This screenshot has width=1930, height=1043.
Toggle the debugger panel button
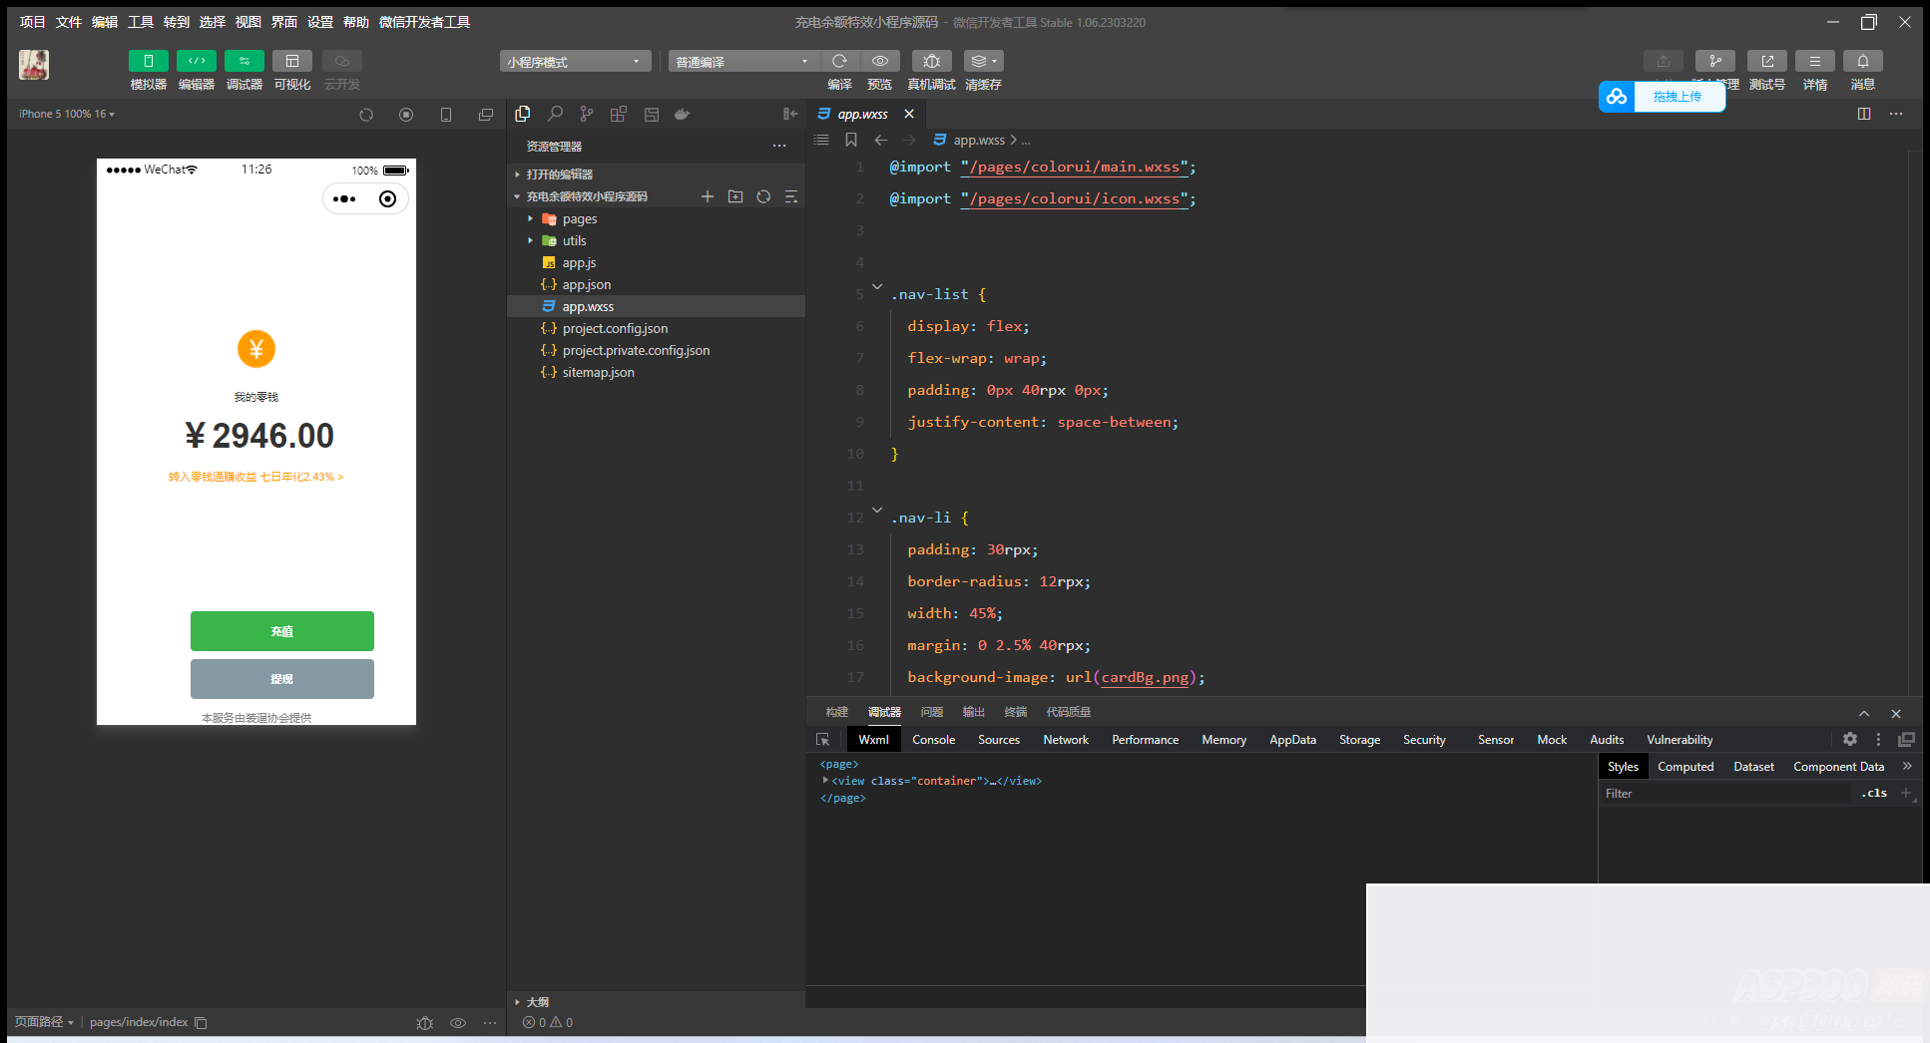(x=244, y=62)
